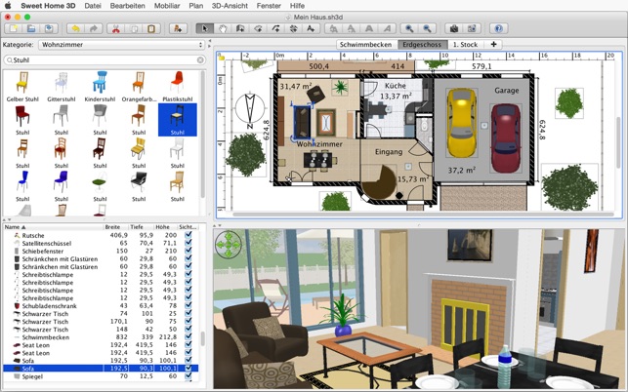Toggle visibility of Schwarzer Tisch 148 wide
628x392 pixels.
(188, 330)
